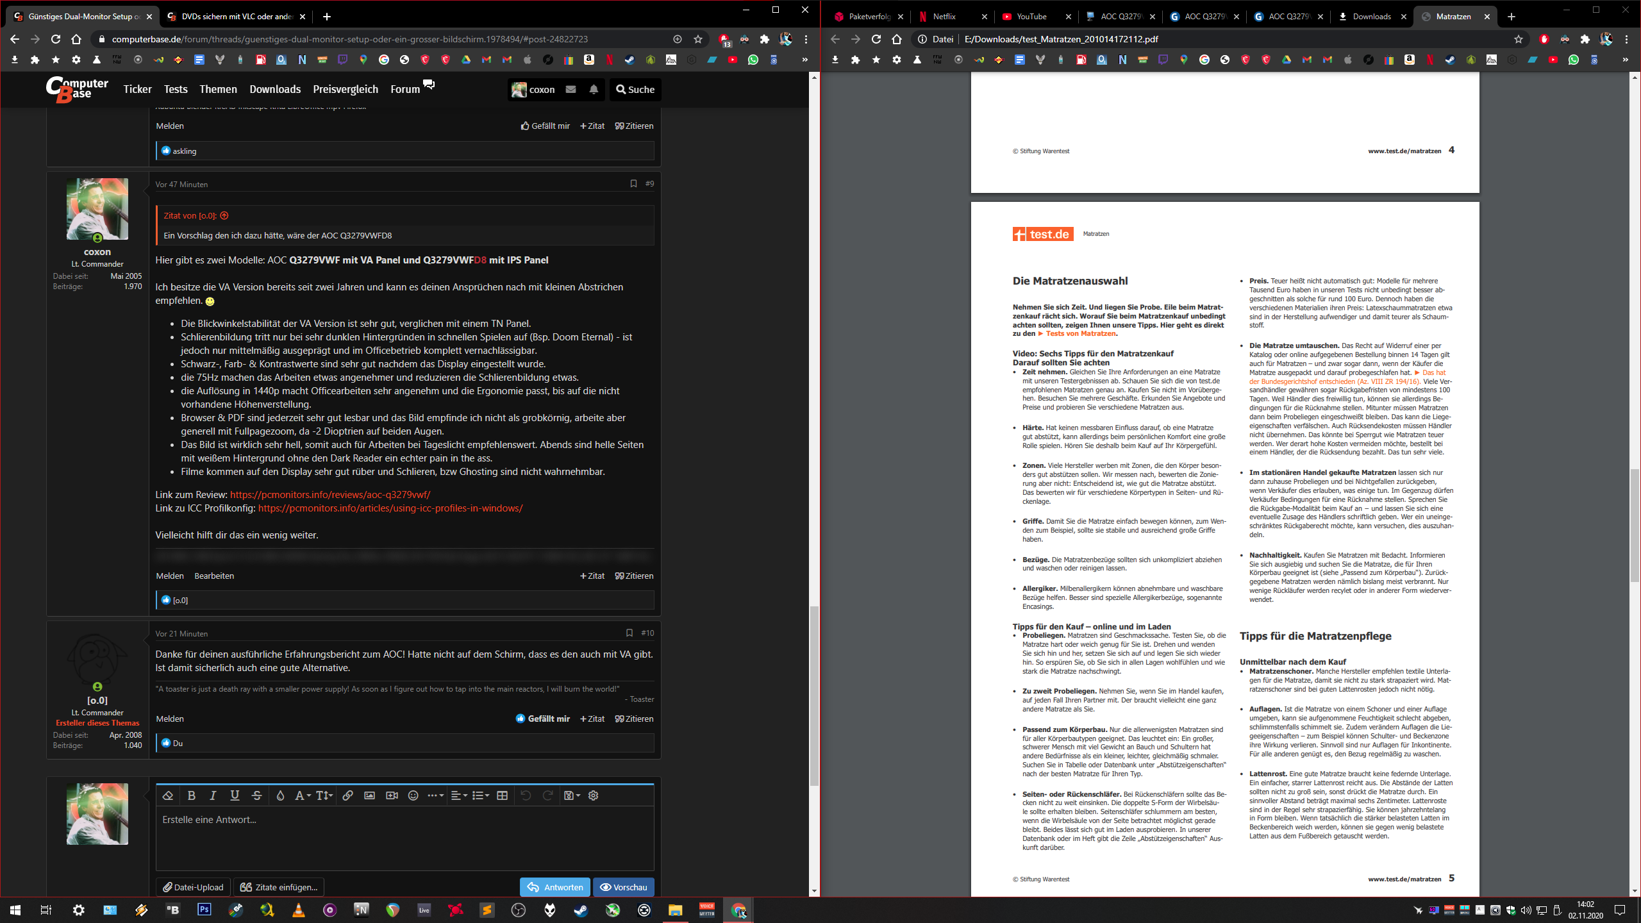1641x923 pixels.
Task: Open notifications bell in ComputerBase header
Action: click(594, 90)
